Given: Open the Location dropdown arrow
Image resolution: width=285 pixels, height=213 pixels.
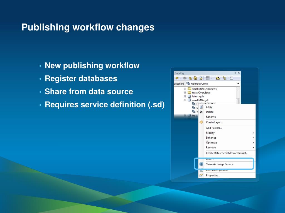Looking at the screenshot, I should coord(238,84).
